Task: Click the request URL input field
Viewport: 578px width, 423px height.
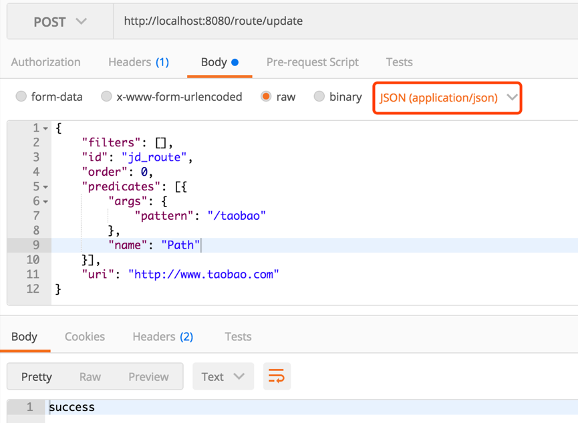Action: tap(334, 21)
